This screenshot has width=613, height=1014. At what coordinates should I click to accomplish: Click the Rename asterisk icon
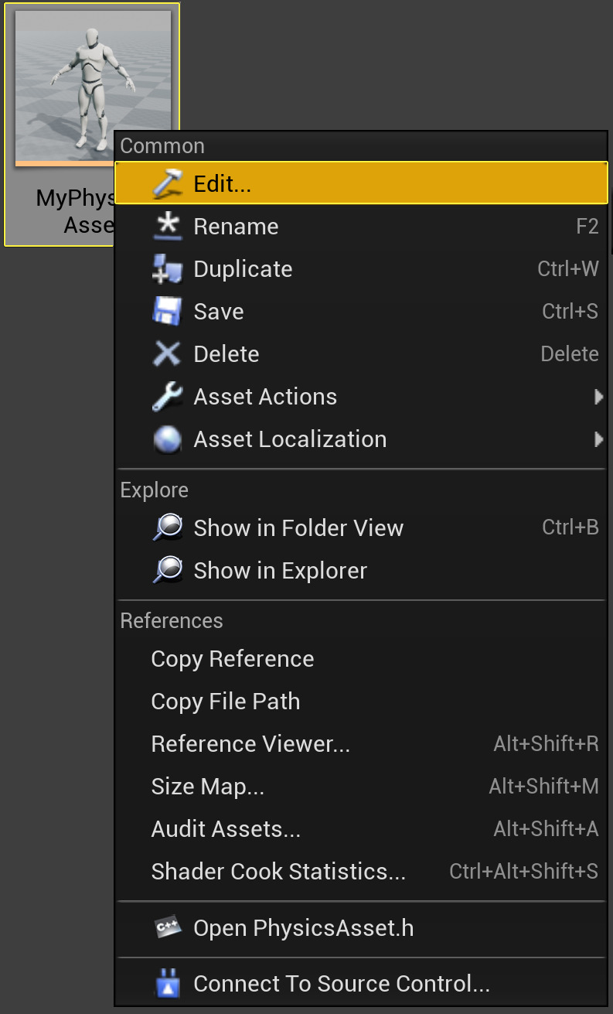click(167, 227)
